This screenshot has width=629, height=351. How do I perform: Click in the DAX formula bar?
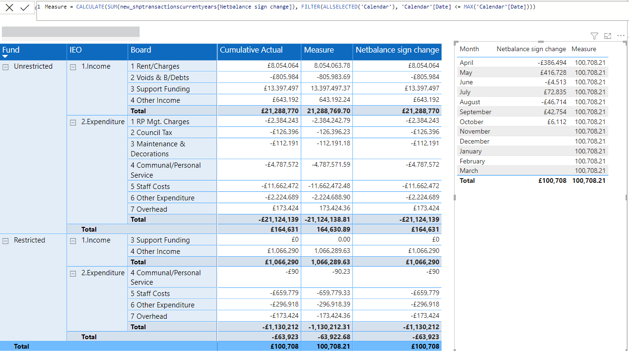[332, 10]
